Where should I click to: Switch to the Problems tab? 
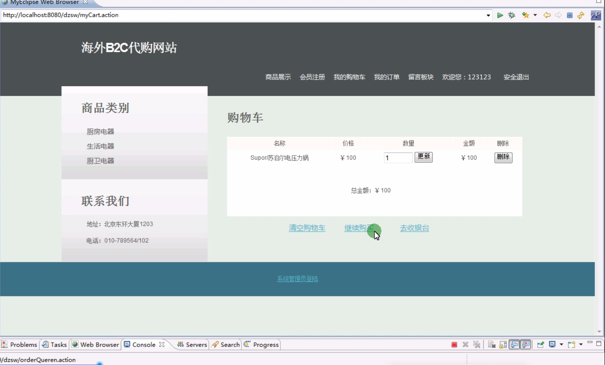19,344
